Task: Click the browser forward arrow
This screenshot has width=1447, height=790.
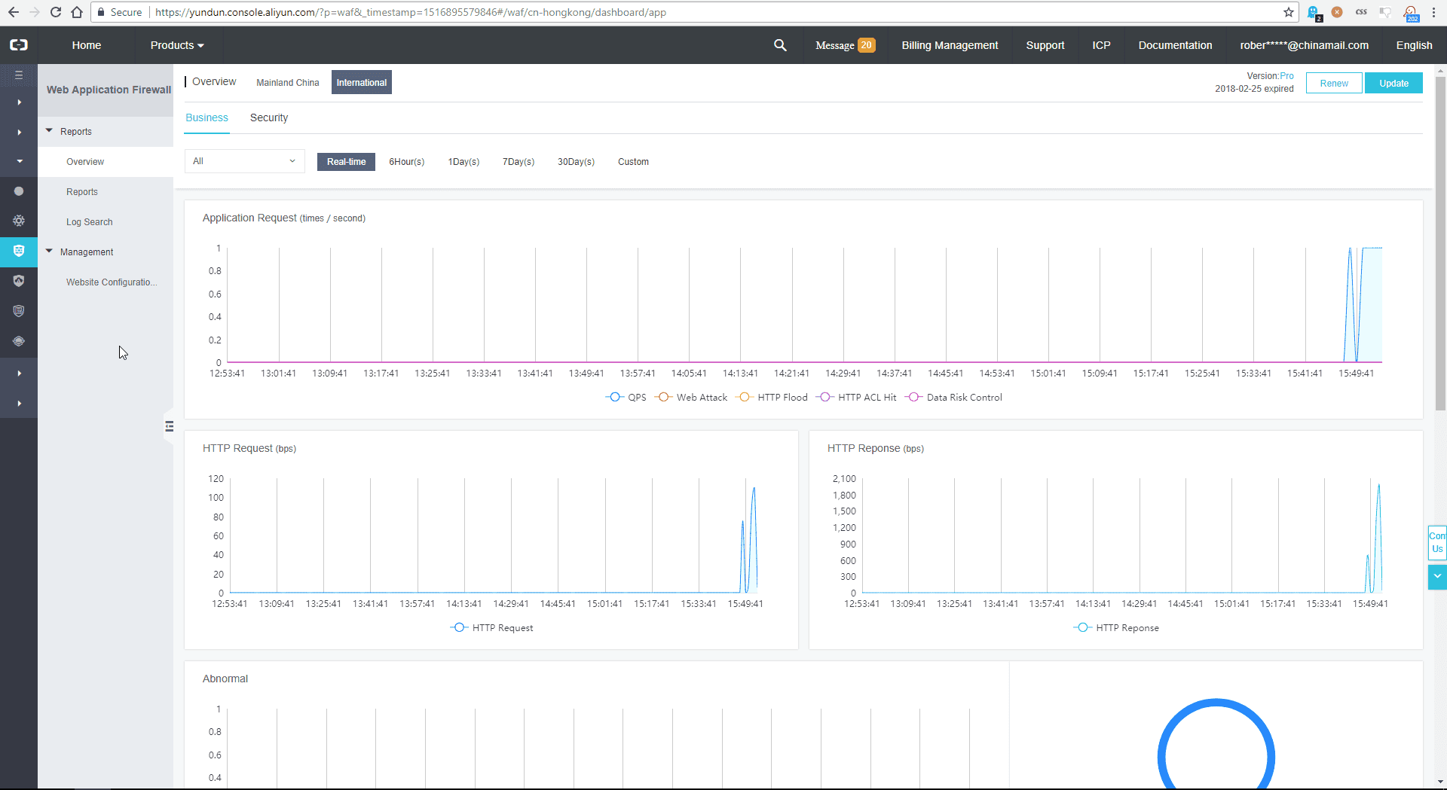Action: 35,12
